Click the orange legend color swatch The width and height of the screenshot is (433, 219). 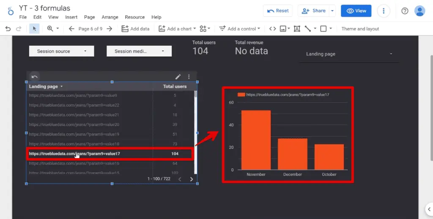tap(241, 95)
